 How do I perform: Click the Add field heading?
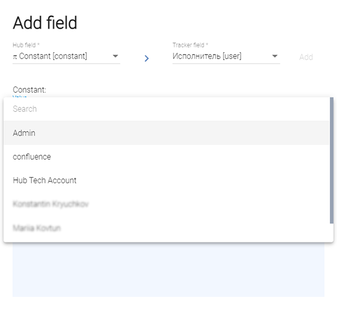(45, 23)
